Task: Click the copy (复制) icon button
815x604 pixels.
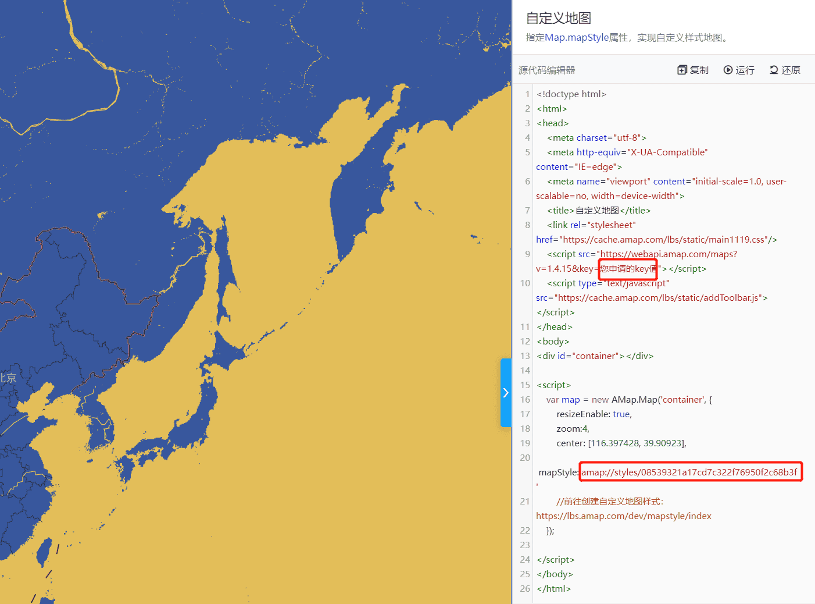Action: pyautogui.click(x=693, y=70)
